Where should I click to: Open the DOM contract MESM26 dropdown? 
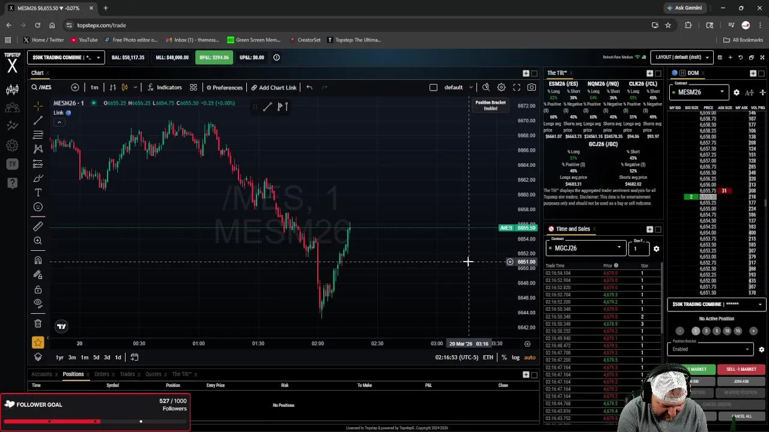699,92
